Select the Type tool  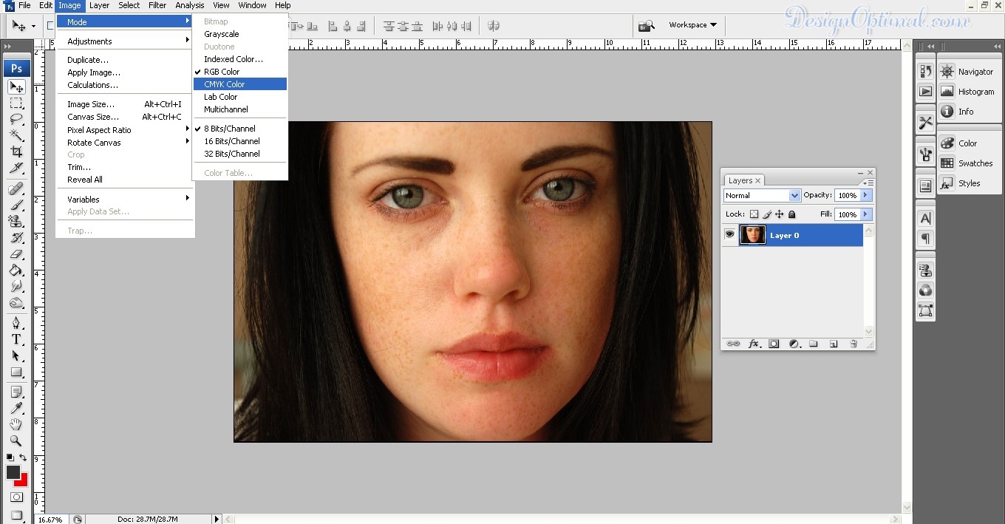click(17, 339)
